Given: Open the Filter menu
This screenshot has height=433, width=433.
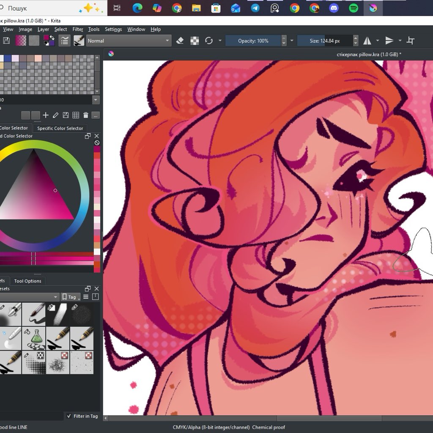Looking at the screenshot, I should [78, 29].
